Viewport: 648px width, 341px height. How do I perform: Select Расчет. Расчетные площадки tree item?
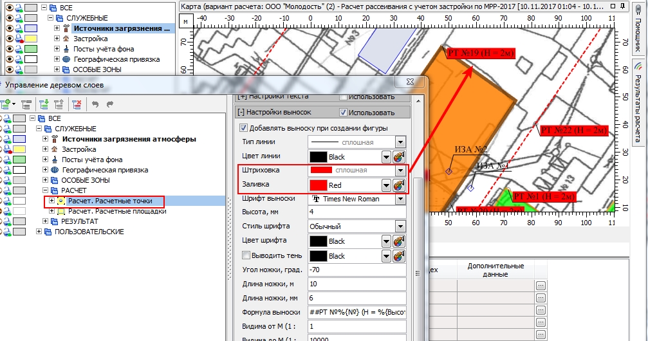[117, 211]
